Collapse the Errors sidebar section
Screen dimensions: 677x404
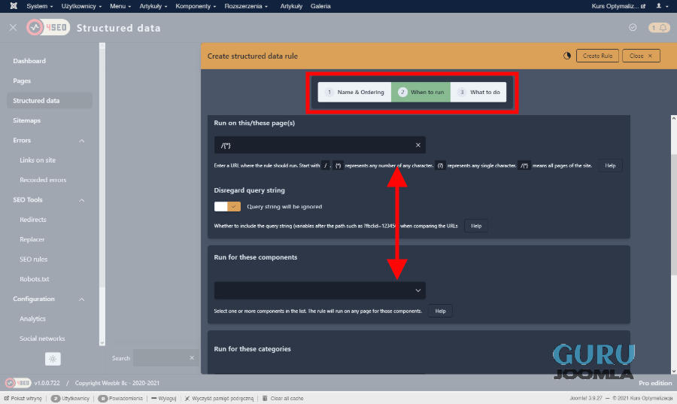[81, 141]
